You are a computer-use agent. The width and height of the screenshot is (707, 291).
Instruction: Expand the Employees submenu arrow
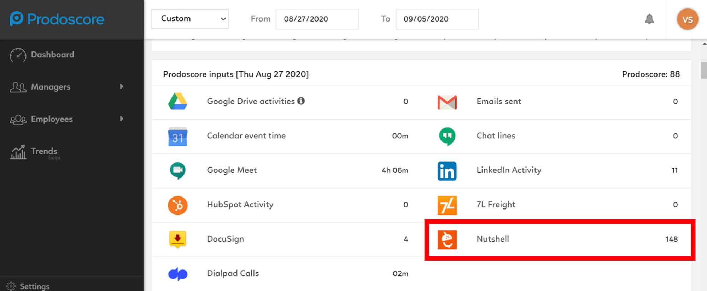122,119
